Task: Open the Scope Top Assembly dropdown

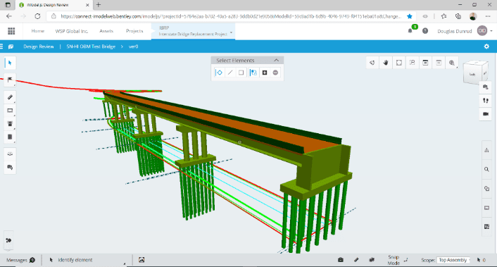Action: click(x=453, y=260)
